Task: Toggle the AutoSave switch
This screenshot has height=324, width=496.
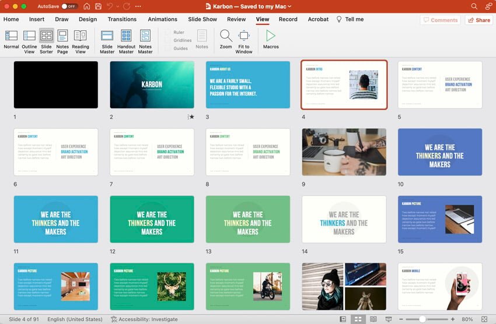Action: [69, 6]
